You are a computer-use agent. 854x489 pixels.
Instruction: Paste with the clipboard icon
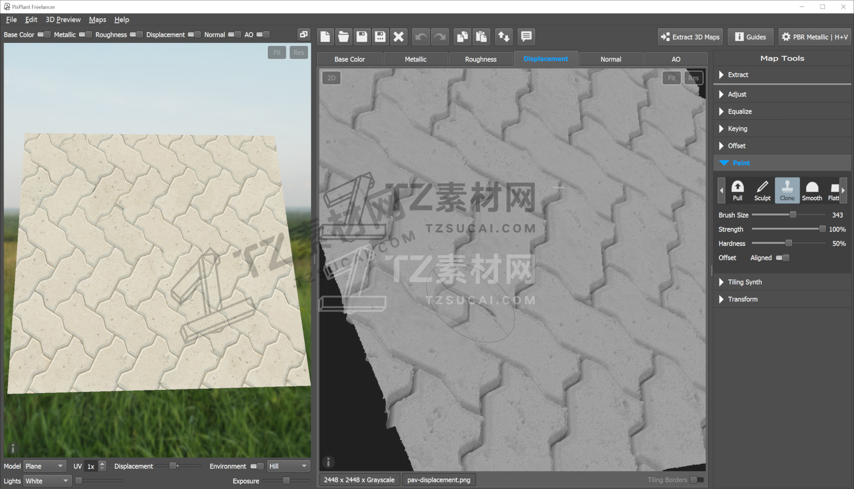[x=481, y=37]
